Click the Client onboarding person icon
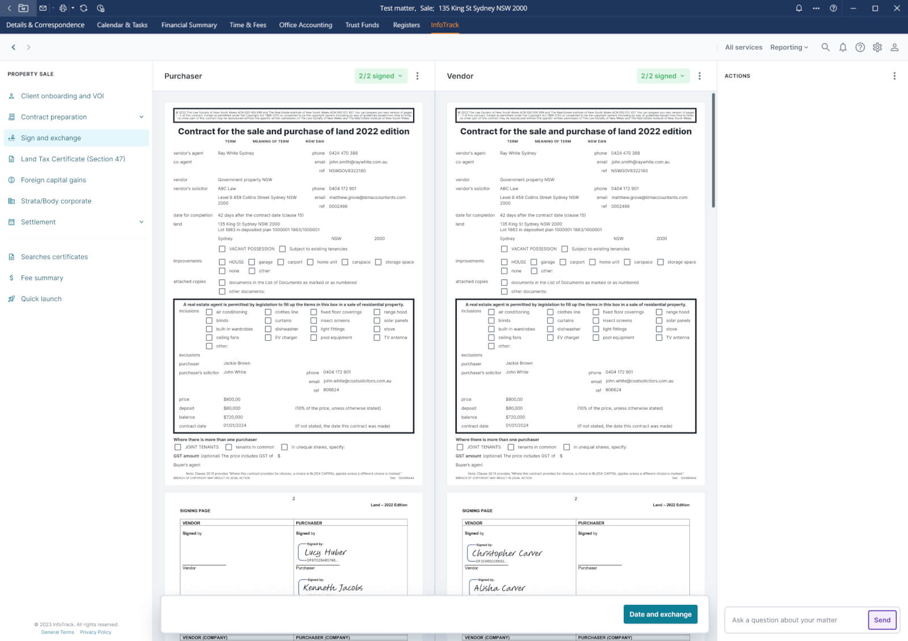Image resolution: width=908 pixels, height=641 pixels. (x=11, y=96)
